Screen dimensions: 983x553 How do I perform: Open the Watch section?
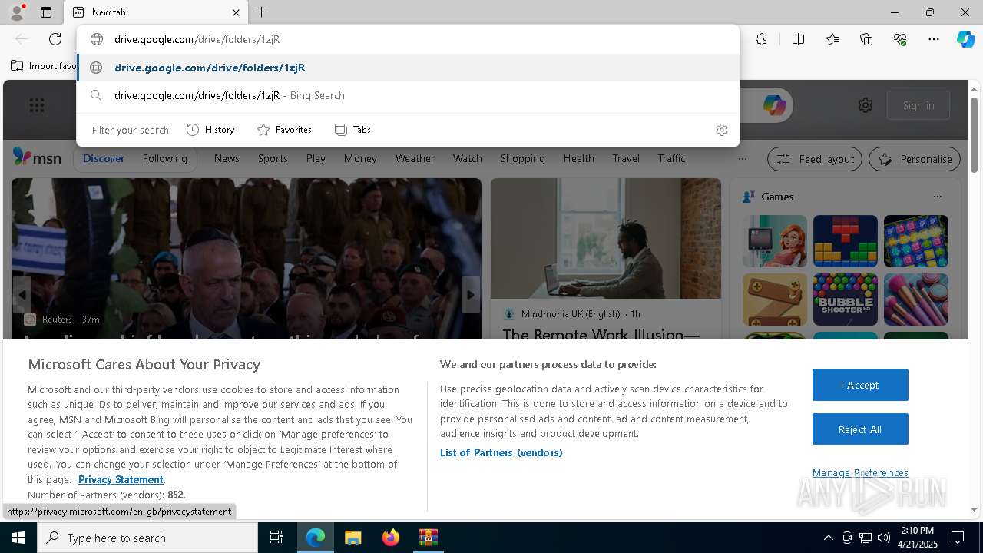click(x=467, y=158)
